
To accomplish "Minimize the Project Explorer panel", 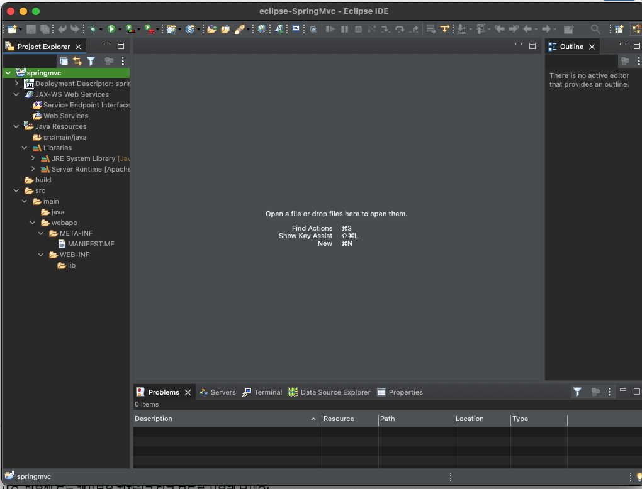I will pos(107,45).
